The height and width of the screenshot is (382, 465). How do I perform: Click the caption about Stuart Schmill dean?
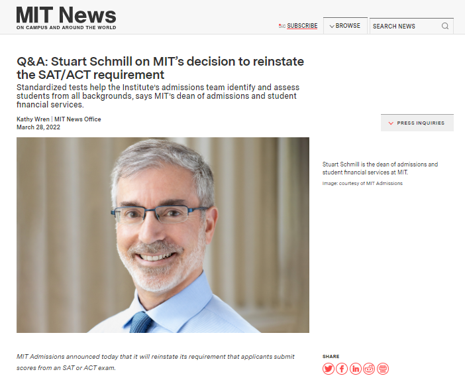[380, 168]
